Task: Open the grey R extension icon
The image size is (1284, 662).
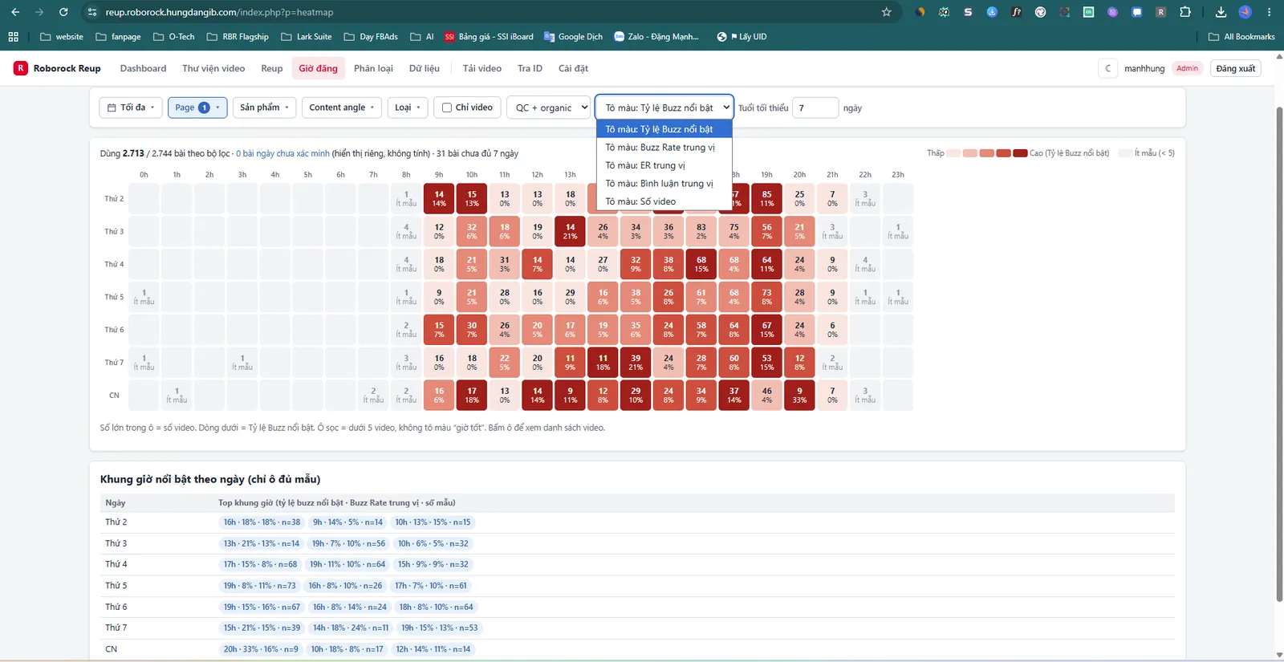Action: point(1160,12)
